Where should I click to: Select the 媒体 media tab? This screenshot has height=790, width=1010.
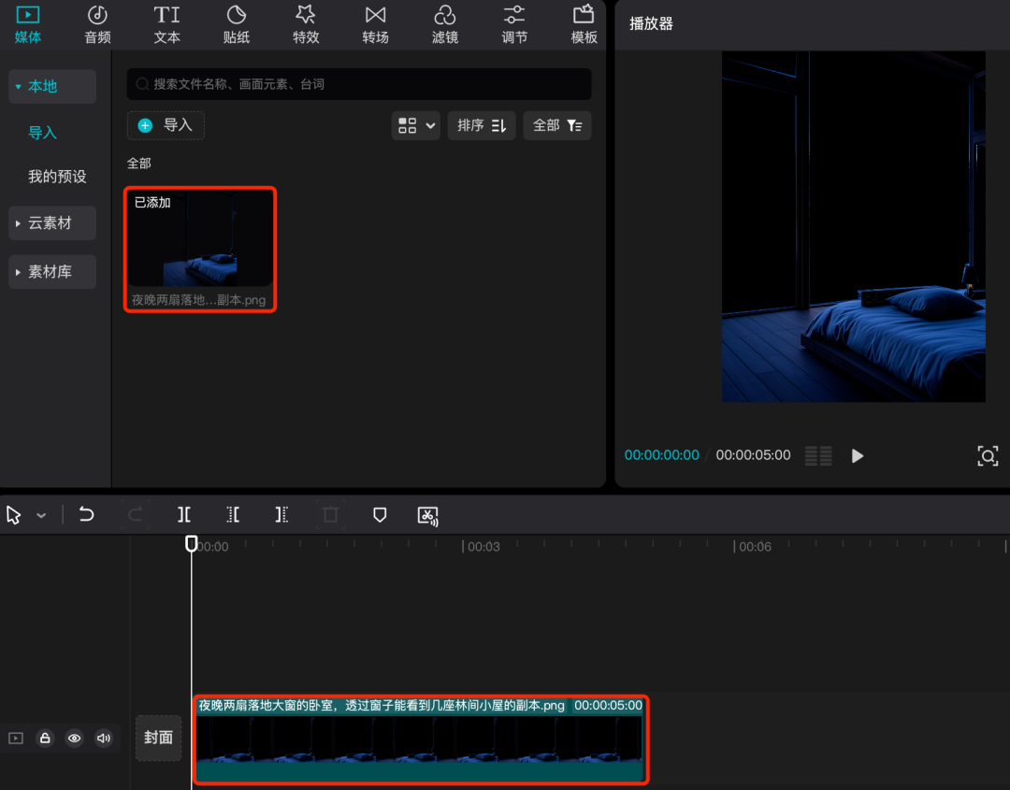point(28,24)
